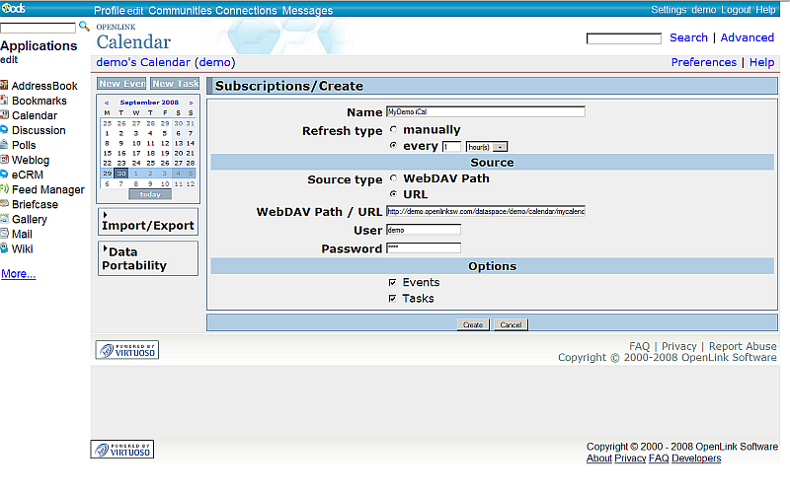Open the Preferences link

pyautogui.click(x=703, y=62)
